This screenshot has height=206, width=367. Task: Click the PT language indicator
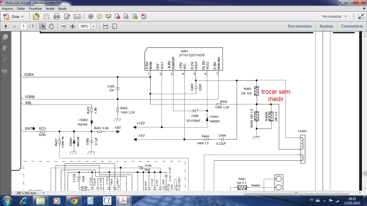[x=312, y=200]
